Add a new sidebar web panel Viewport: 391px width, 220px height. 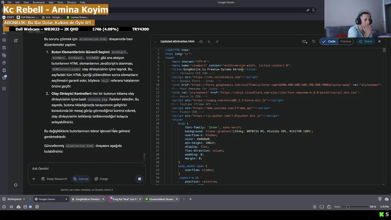click(4, 89)
